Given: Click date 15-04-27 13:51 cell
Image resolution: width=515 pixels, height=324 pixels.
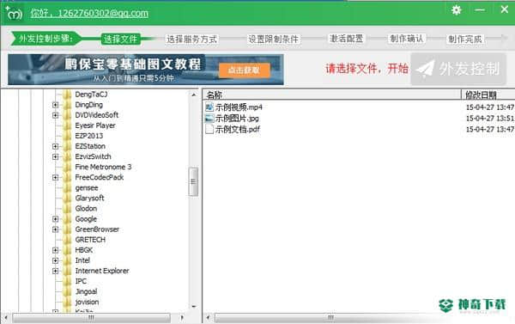Looking at the screenshot, I should [490, 119].
